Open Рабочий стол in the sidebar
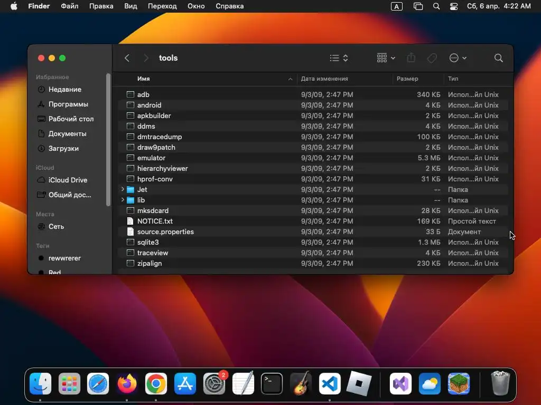The image size is (541, 405). 71,119
